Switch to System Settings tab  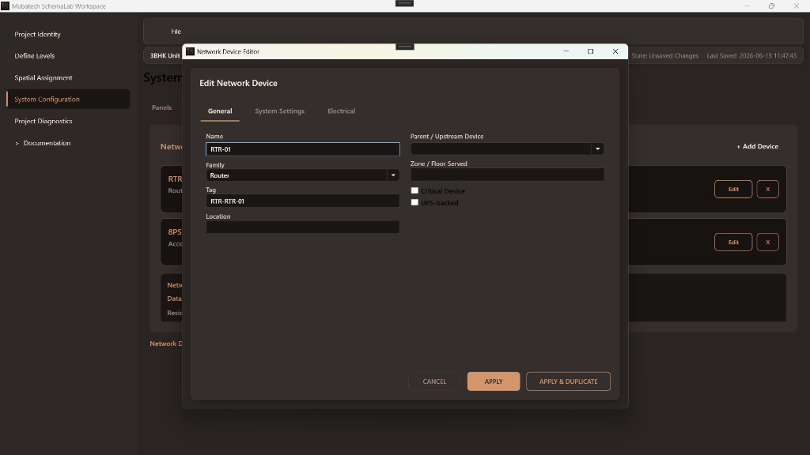tap(279, 111)
